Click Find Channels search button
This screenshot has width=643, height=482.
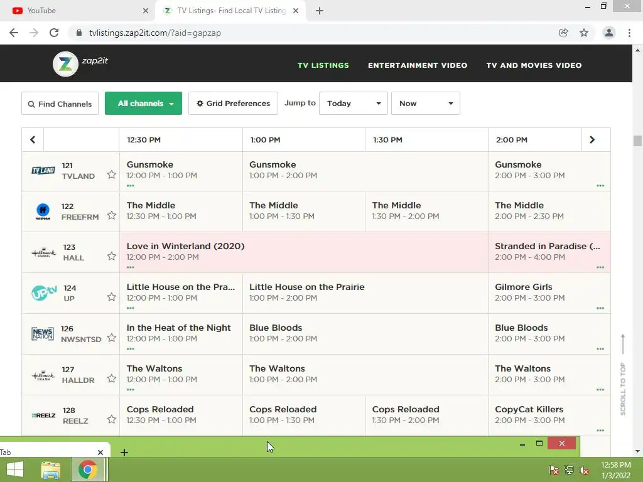(60, 104)
